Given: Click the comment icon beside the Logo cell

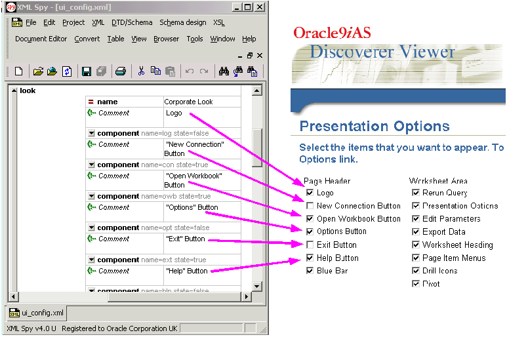Looking at the screenshot, I should click(x=92, y=113).
